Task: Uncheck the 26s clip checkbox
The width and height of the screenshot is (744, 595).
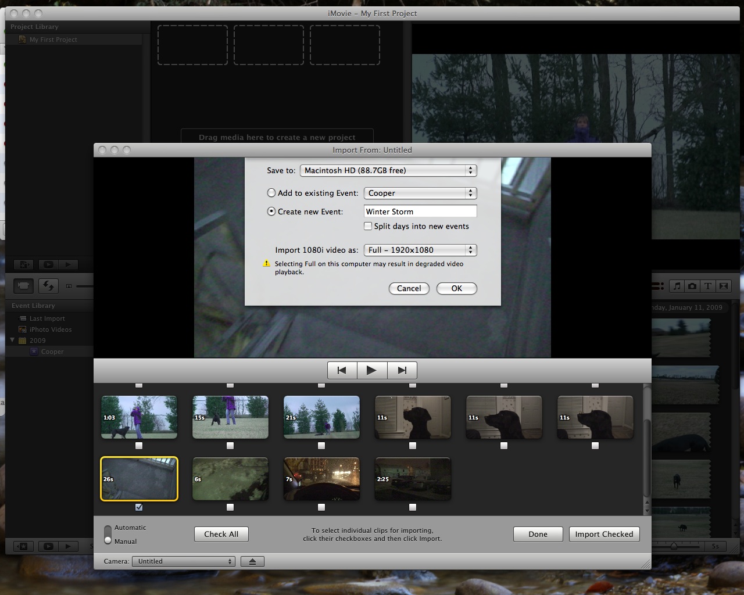Action: (x=139, y=507)
